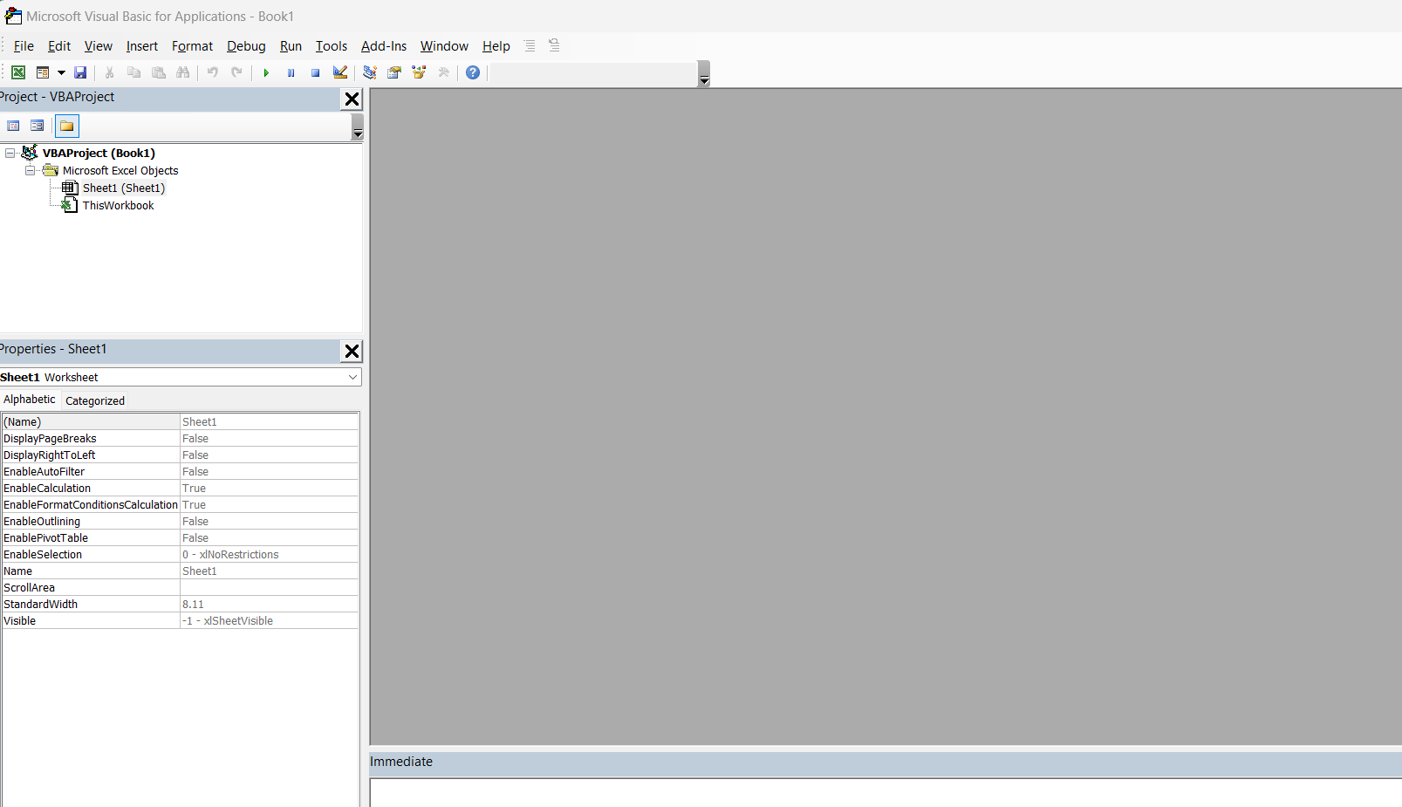The image size is (1402, 807).
Task: Open the Window menu
Action: tap(444, 46)
